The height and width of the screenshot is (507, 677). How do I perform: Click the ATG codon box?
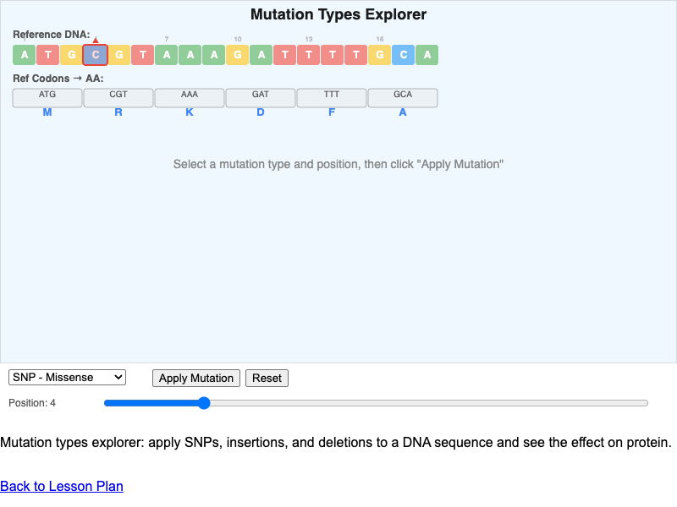[x=47, y=97]
